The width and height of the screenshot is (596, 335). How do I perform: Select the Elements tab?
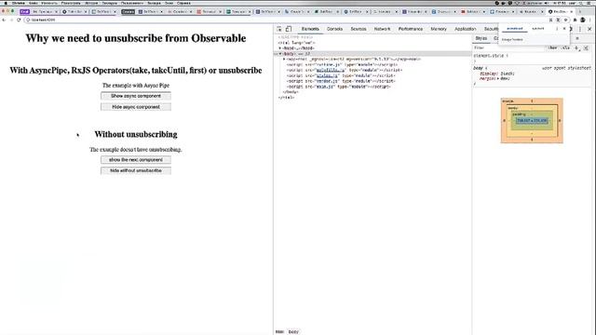(x=310, y=29)
